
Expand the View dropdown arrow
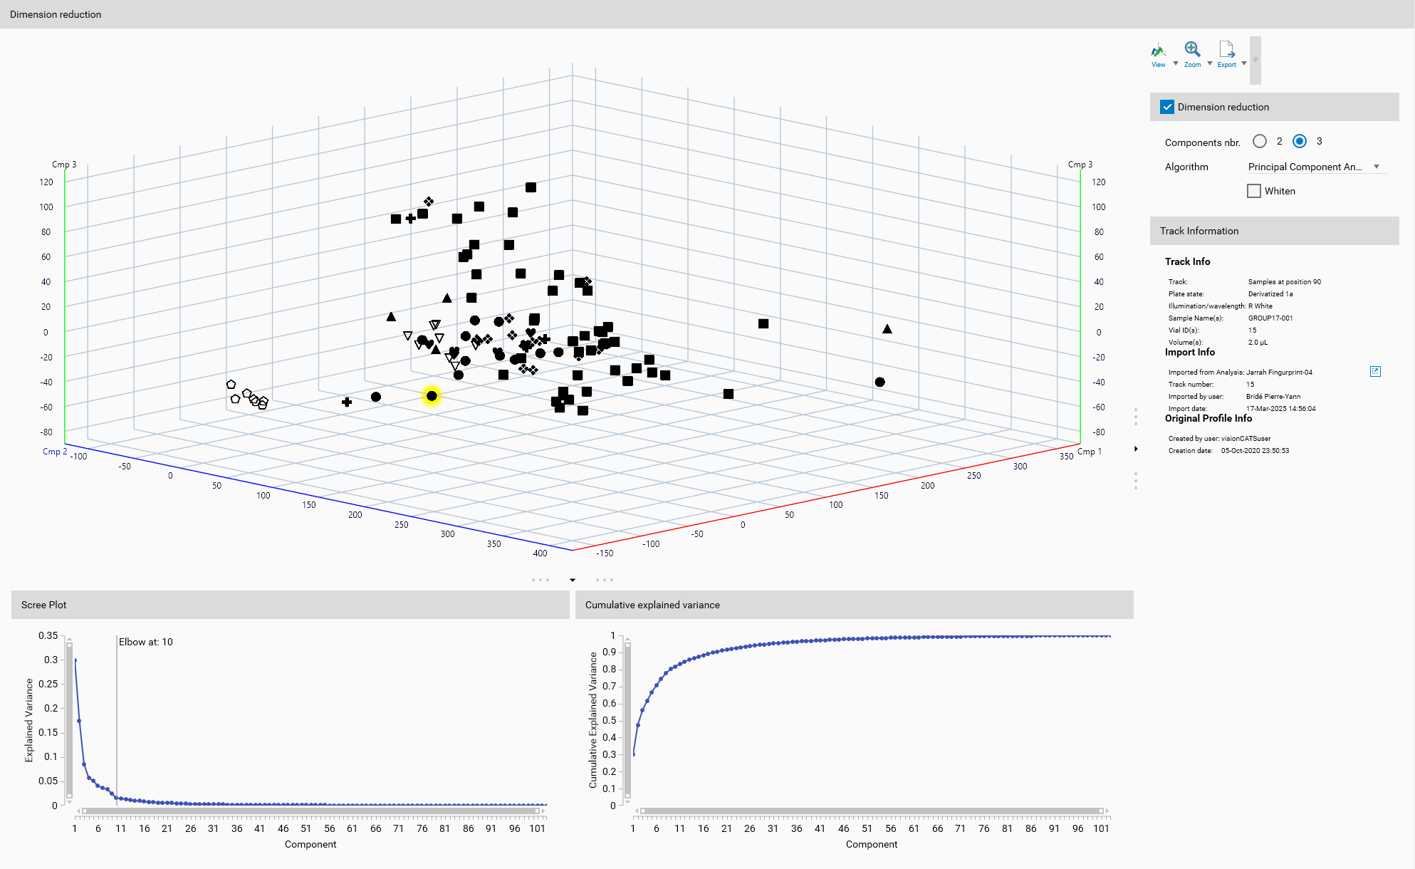pyautogui.click(x=1175, y=63)
